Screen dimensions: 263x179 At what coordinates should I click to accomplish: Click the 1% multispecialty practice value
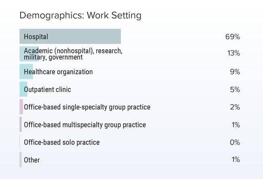click(x=236, y=125)
